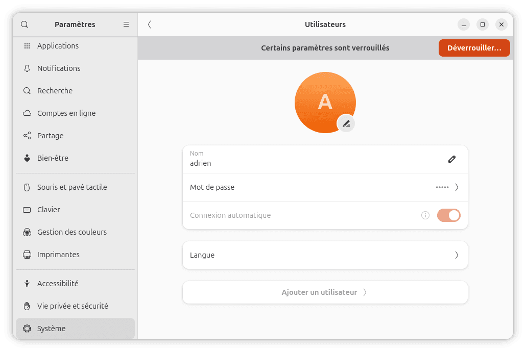Edit the Nom field with the pencil icon
The height and width of the screenshot is (352, 526).
[452, 159]
